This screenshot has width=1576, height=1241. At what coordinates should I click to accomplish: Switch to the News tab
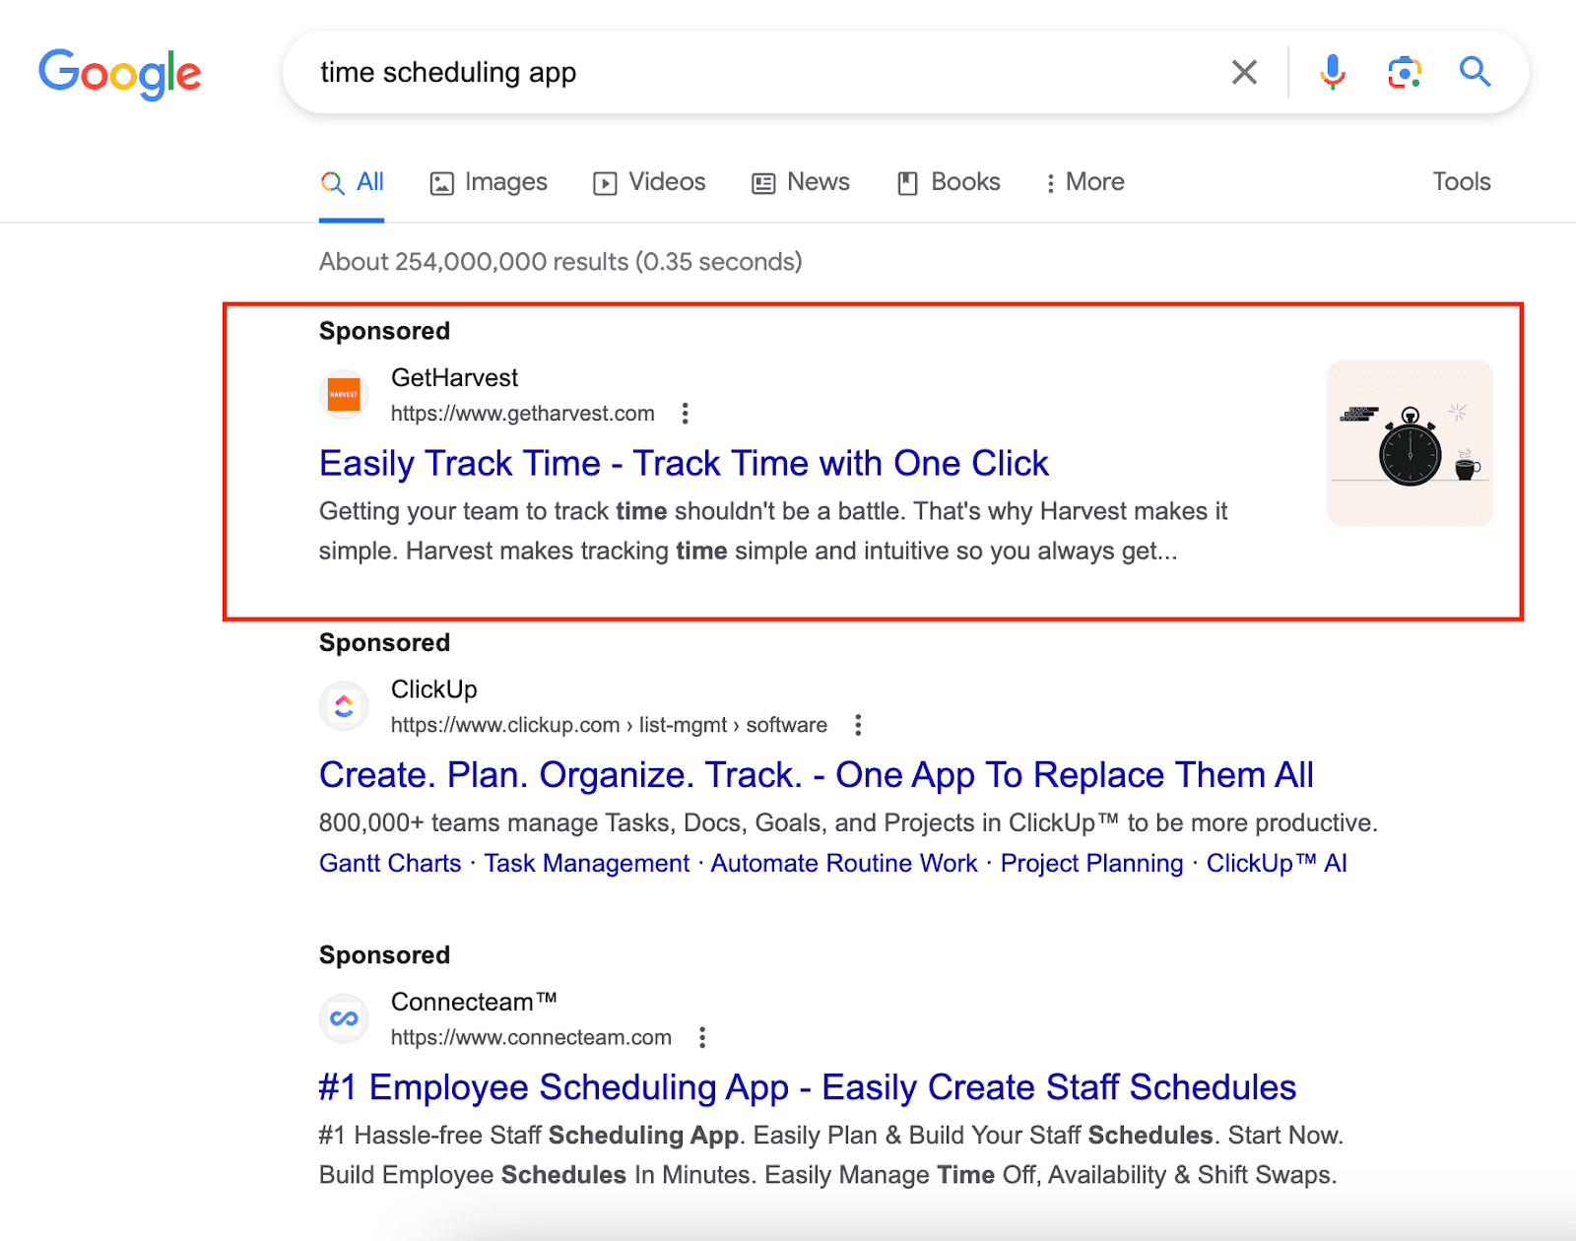point(800,181)
